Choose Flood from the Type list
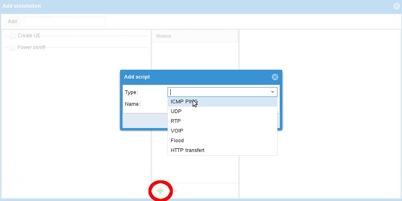Image resolution: width=402 pixels, height=201 pixels. tap(222, 141)
